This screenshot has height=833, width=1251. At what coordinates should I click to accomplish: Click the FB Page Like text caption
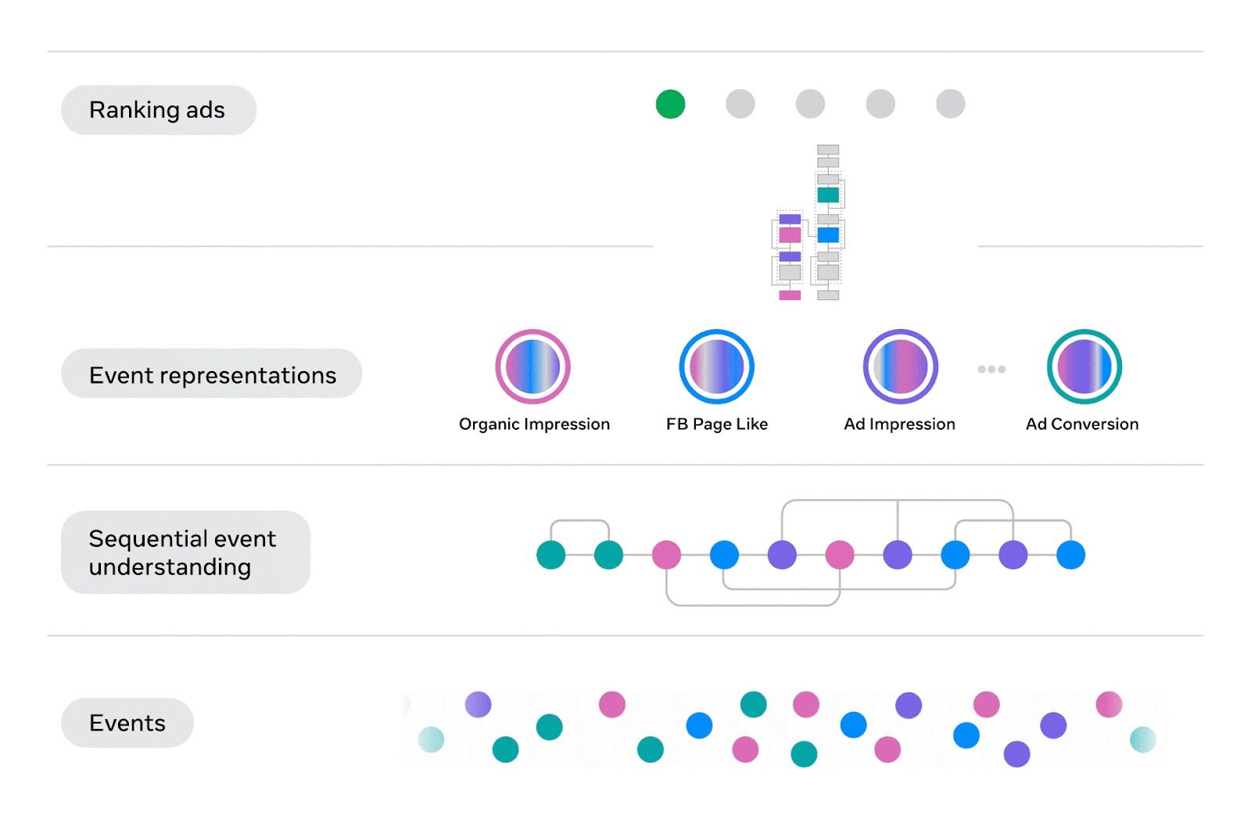[717, 424]
